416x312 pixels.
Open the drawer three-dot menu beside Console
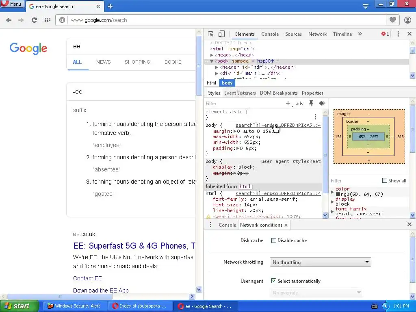pos(211,225)
